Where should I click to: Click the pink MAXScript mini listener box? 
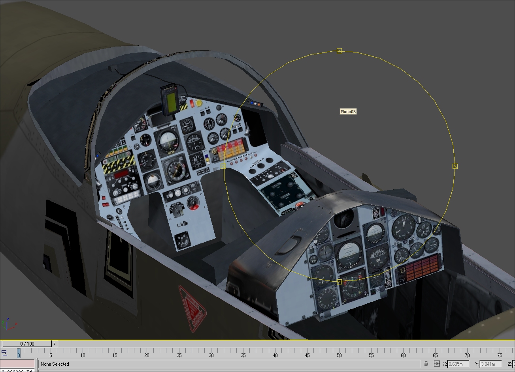[18, 364]
